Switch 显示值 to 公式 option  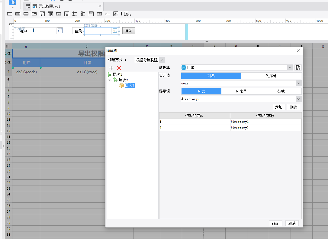click(x=281, y=91)
